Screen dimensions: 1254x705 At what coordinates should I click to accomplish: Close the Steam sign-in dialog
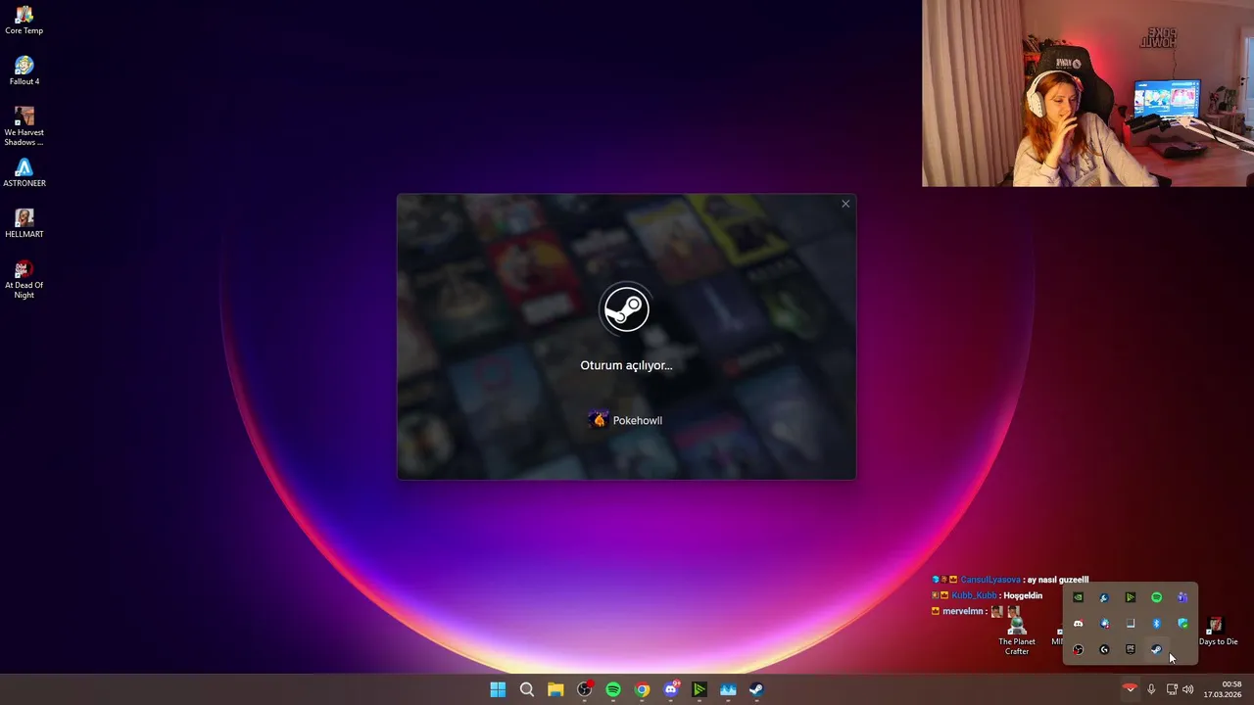(x=845, y=204)
